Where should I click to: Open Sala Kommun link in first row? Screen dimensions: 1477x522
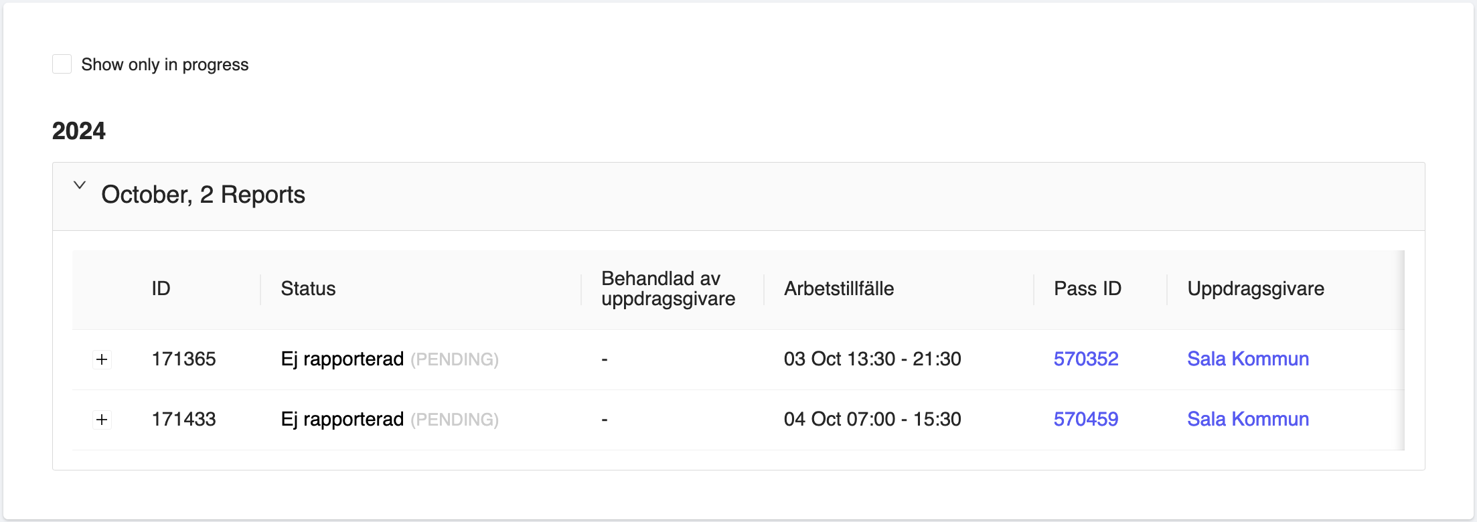click(x=1247, y=359)
